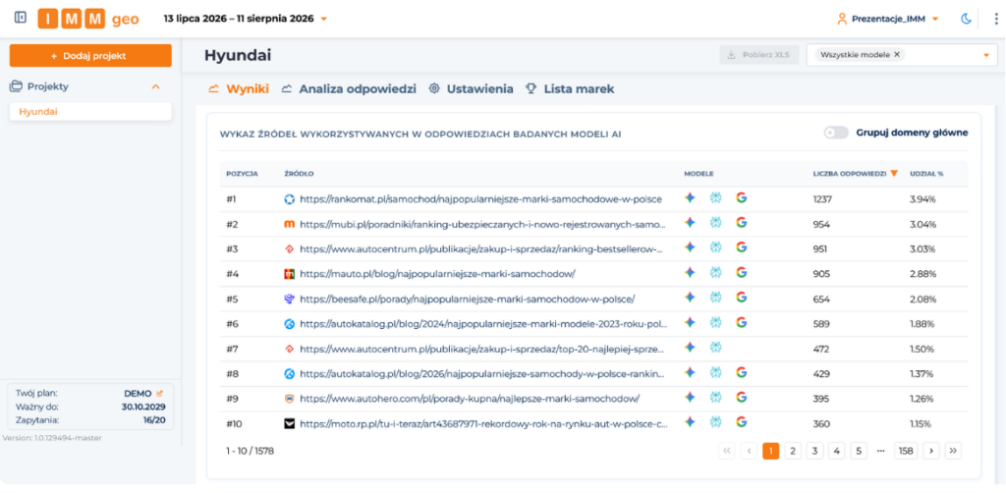
Task: Open the Analiza odpowiedzi tab
Action: point(349,89)
